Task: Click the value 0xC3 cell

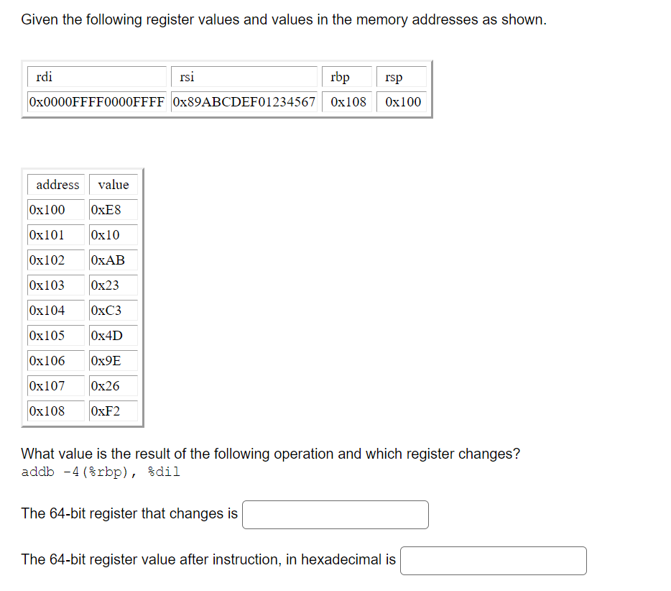Action: click(x=113, y=310)
